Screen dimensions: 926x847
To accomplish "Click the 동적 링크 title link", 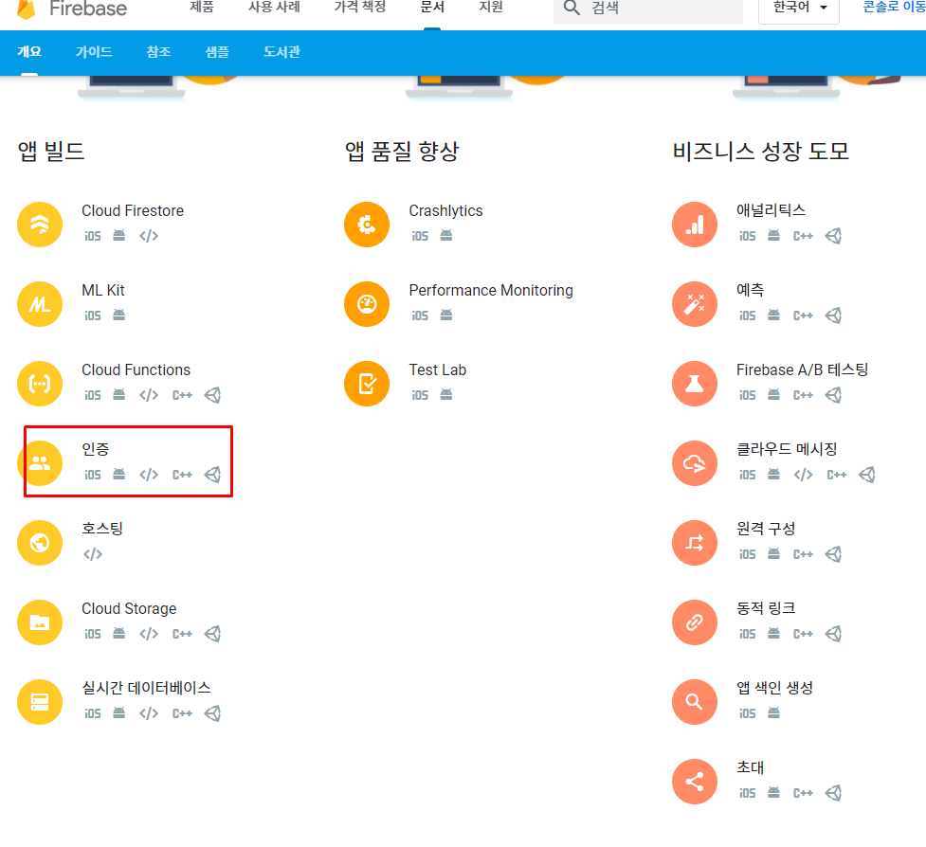I will (766, 608).
